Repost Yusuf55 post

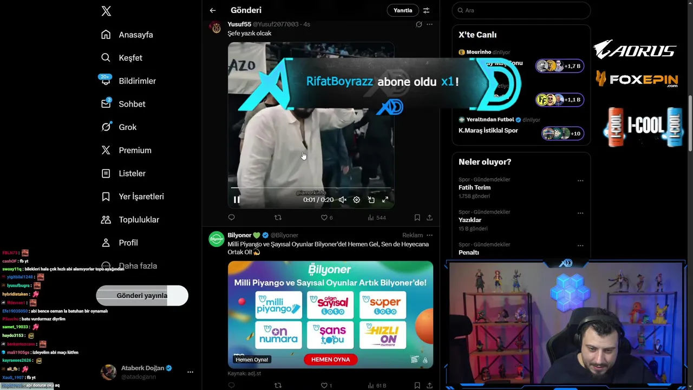pyautogui.click(x=278, y=218)
